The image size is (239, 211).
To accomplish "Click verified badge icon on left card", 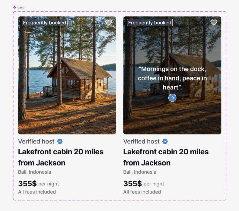I will (x=60, y=141).
